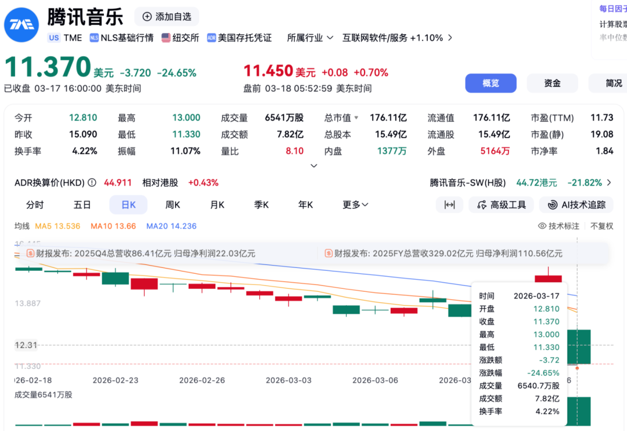This screenshot has width=627, height=431.
Task: Click the NLS basic quotes badge icon
Action: [x=94, y=38]
